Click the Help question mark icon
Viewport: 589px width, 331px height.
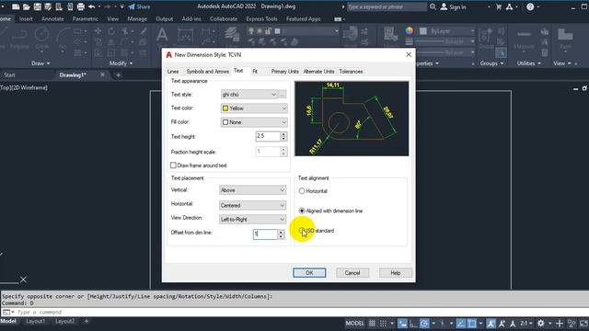click(530, 6)
